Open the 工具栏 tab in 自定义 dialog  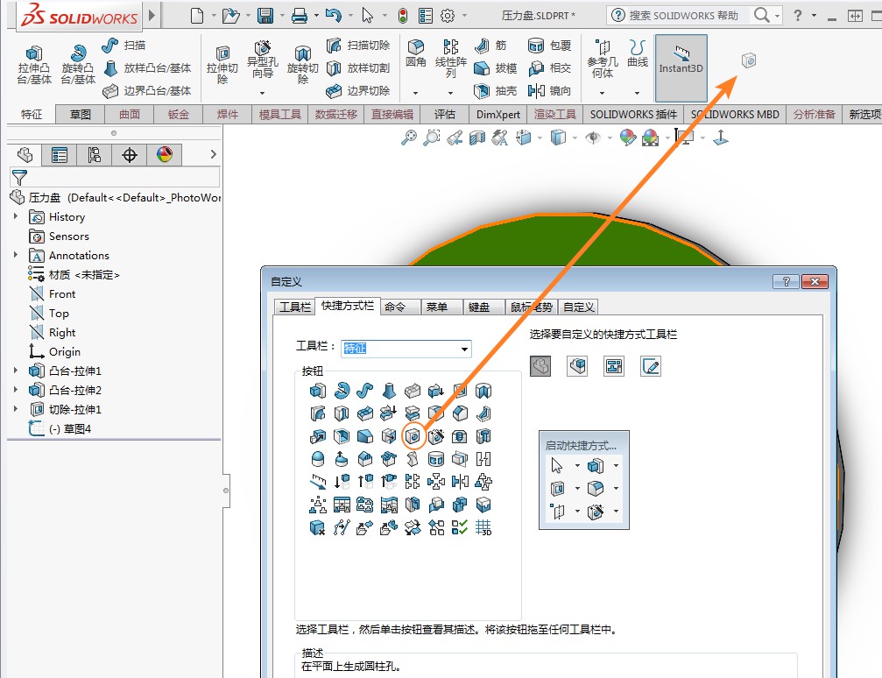[295, 307]
